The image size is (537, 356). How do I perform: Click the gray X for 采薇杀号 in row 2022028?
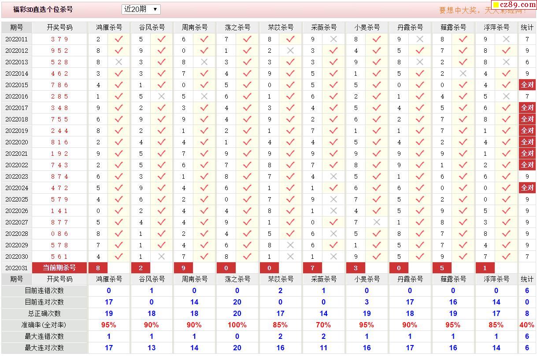pos(333,234)
